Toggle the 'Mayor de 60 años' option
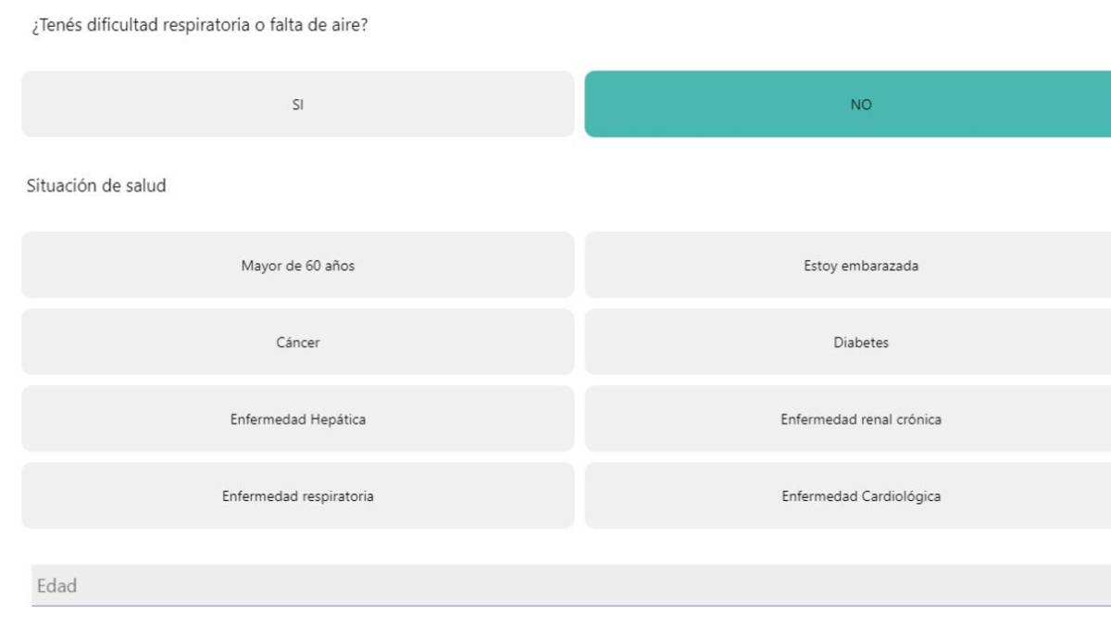The height and width of the screenshot is (625, 1111). click(x=297, y=266)
